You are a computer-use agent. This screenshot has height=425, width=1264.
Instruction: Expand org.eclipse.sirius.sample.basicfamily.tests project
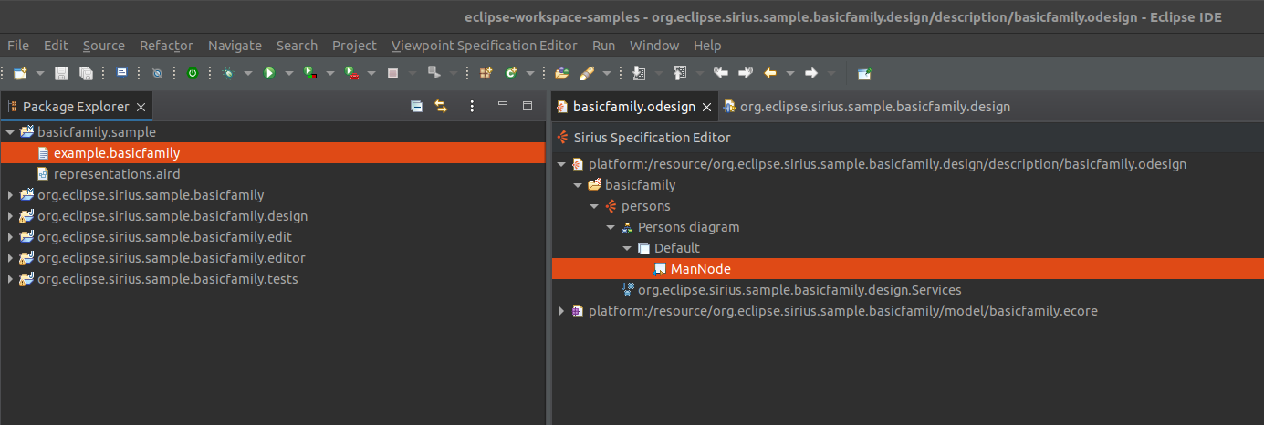coord(10,279)
